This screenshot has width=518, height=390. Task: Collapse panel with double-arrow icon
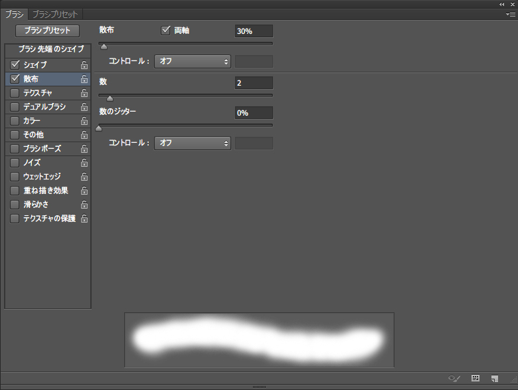(502, 4)
